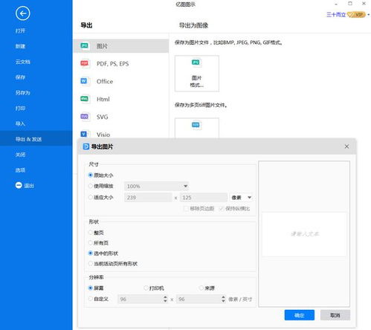
Task: Click the 退出 exit icon in sidebar
Action: point(19,185)
